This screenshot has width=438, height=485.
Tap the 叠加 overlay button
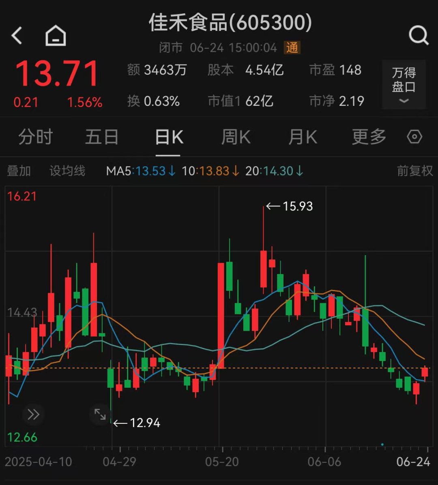[19, 171]
